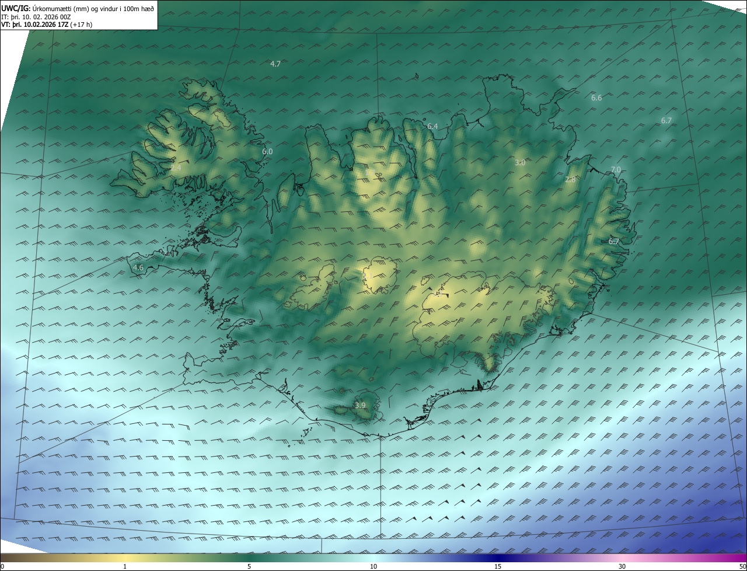Image resolution: width=747 pixels, height=571 pixels.
Task: Click the 3.9 value label near the south coast
Action: 360,405
